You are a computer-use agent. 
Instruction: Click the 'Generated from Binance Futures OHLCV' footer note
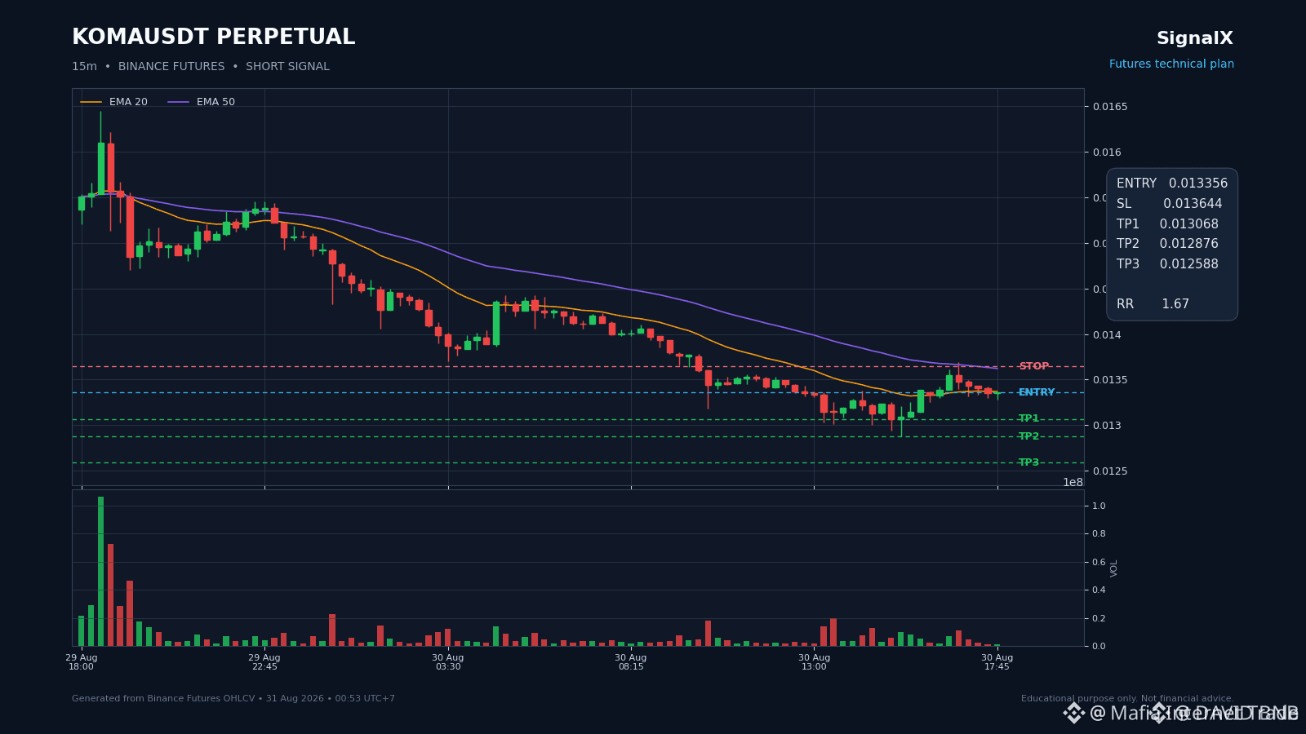233,699
